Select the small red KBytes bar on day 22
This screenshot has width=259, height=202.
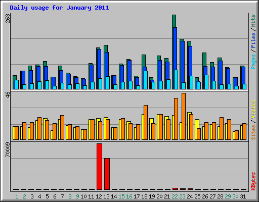175,189
